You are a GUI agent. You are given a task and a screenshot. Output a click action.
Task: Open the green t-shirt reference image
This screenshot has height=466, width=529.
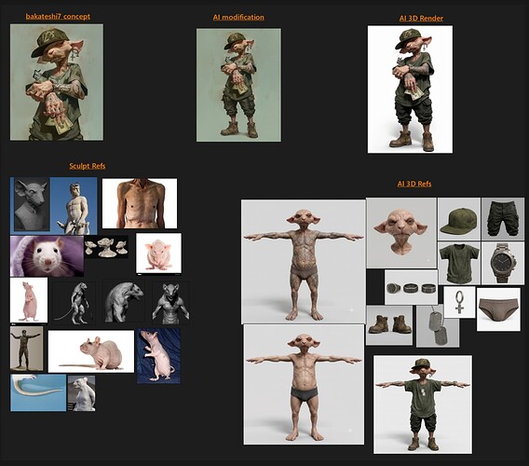point(459,263)
